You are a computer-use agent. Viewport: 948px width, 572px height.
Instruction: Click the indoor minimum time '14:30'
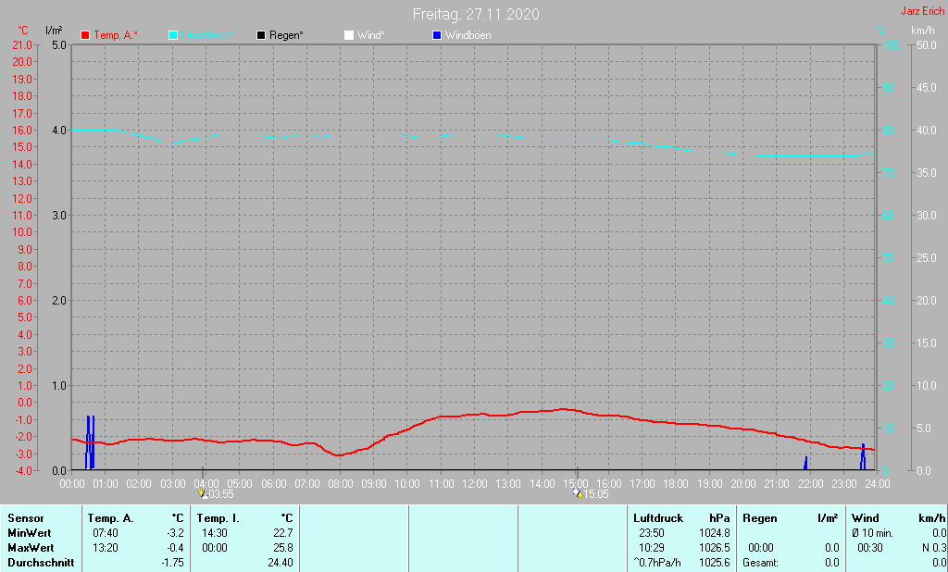(215, 533)
